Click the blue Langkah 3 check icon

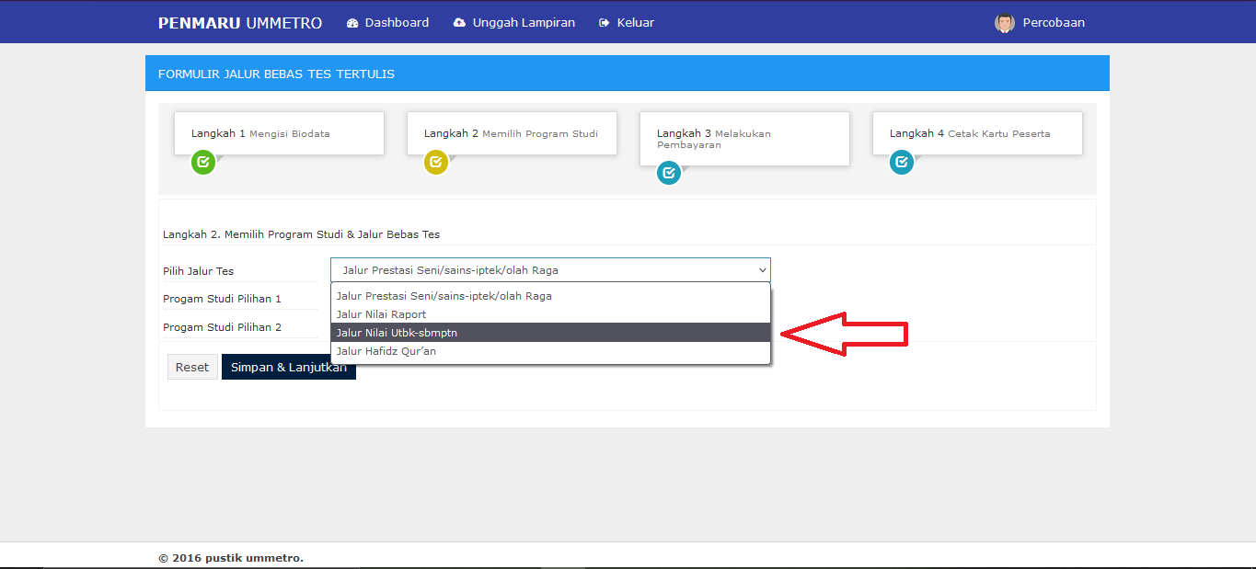[x=669, y=172]
